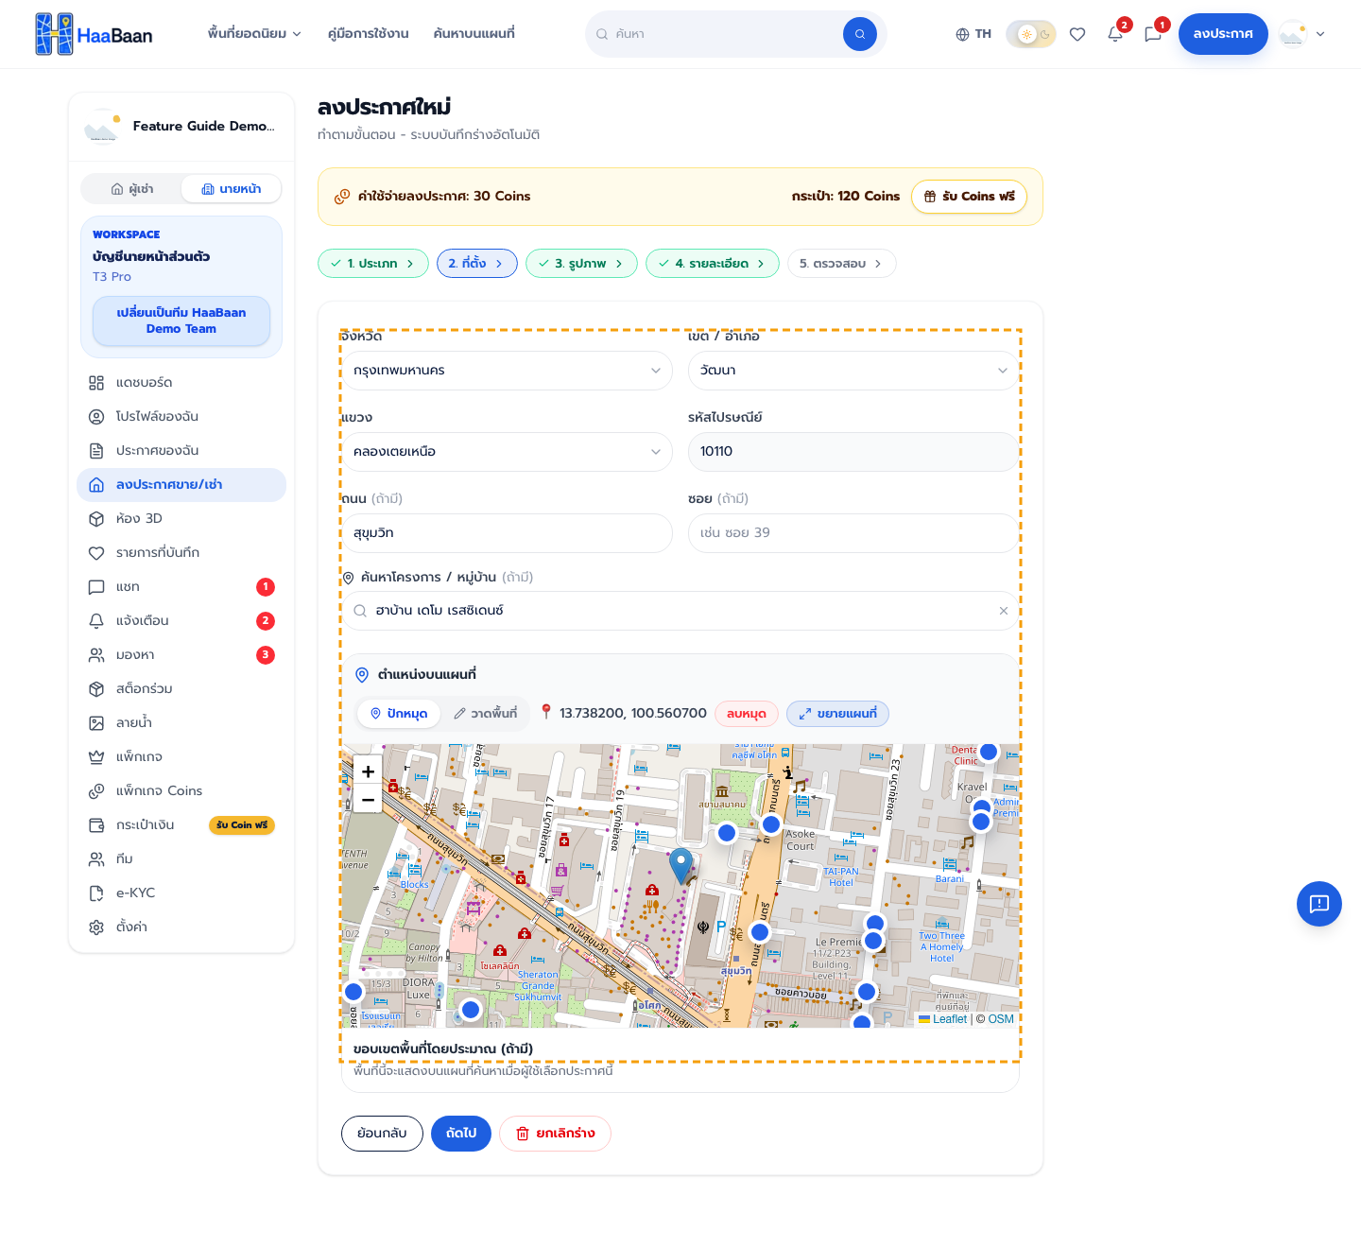Expand the พื้นที่ยอดนิยม menu

[x=254, y=34]
